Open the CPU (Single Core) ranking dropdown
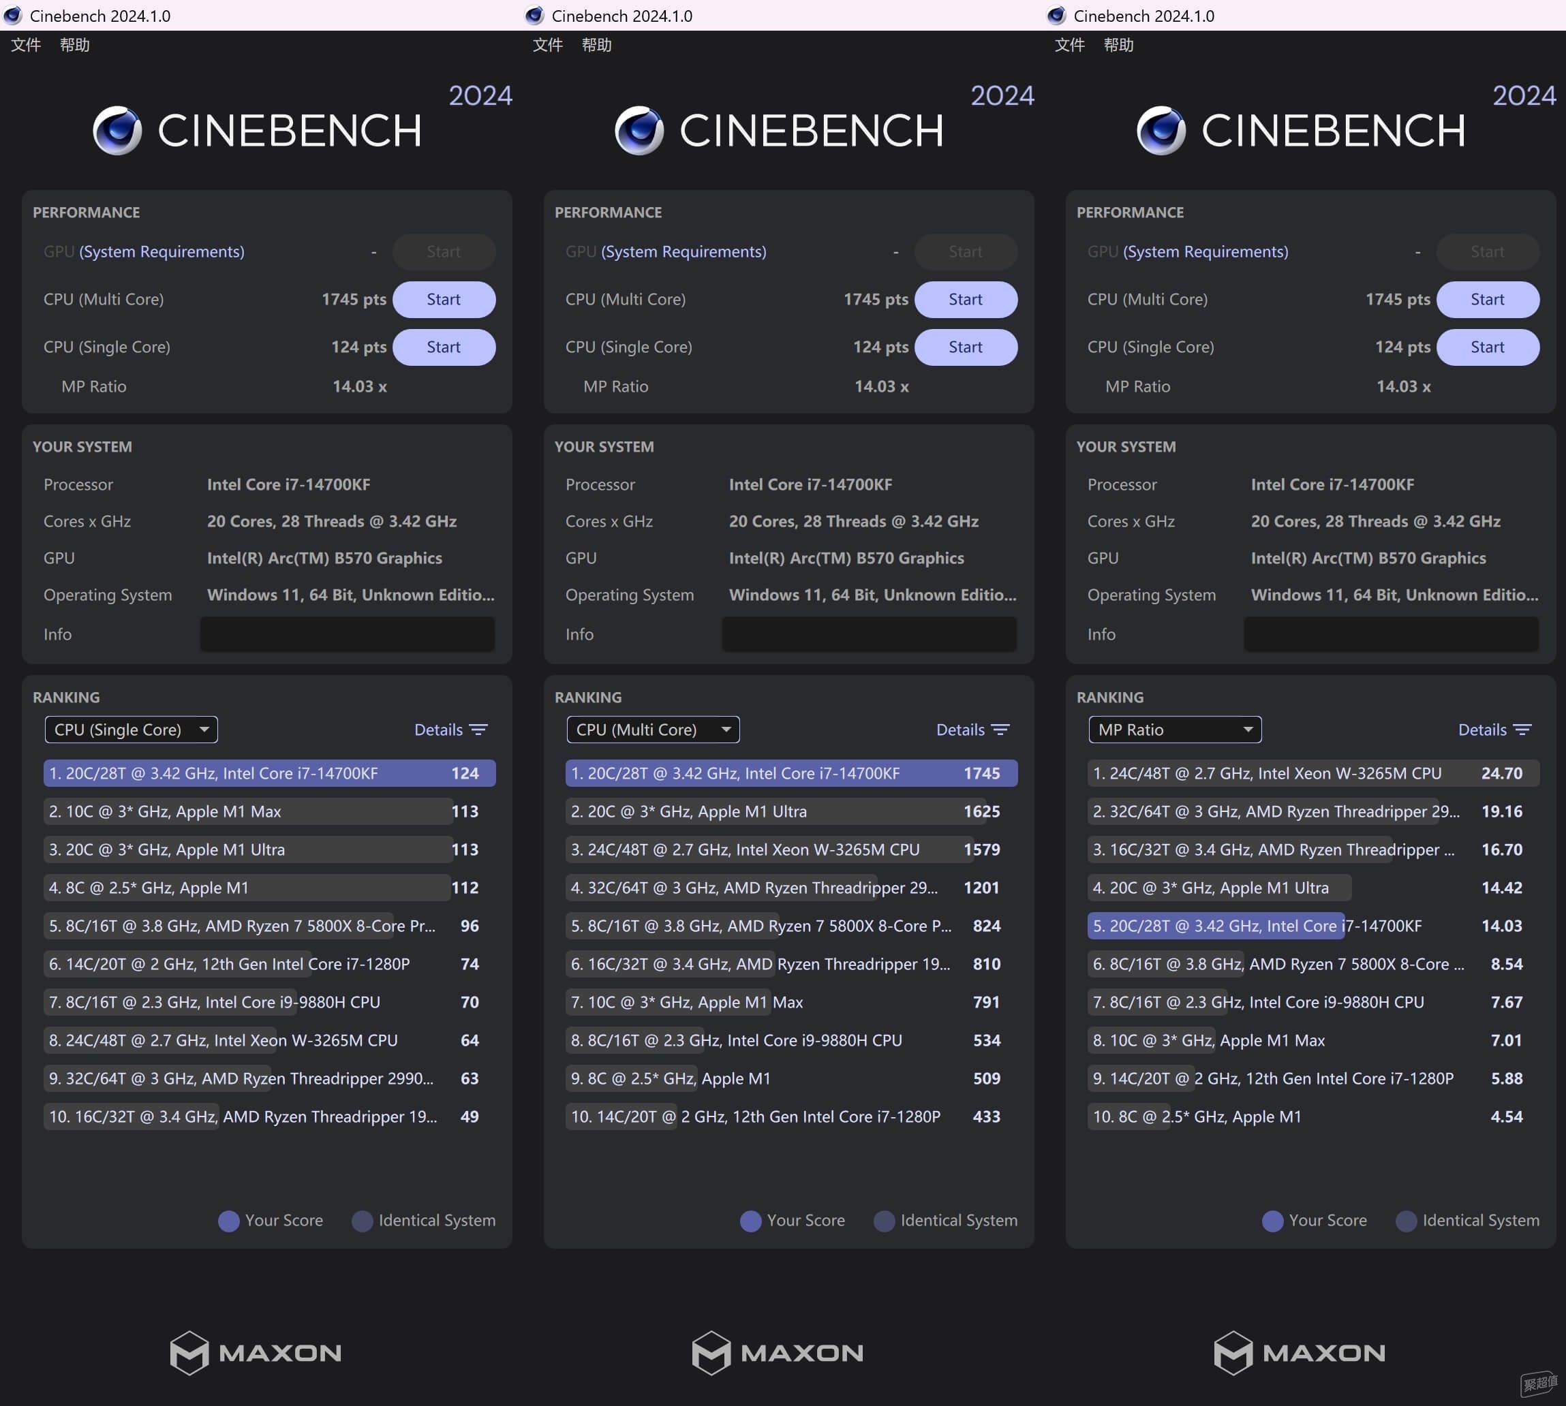 132,730
